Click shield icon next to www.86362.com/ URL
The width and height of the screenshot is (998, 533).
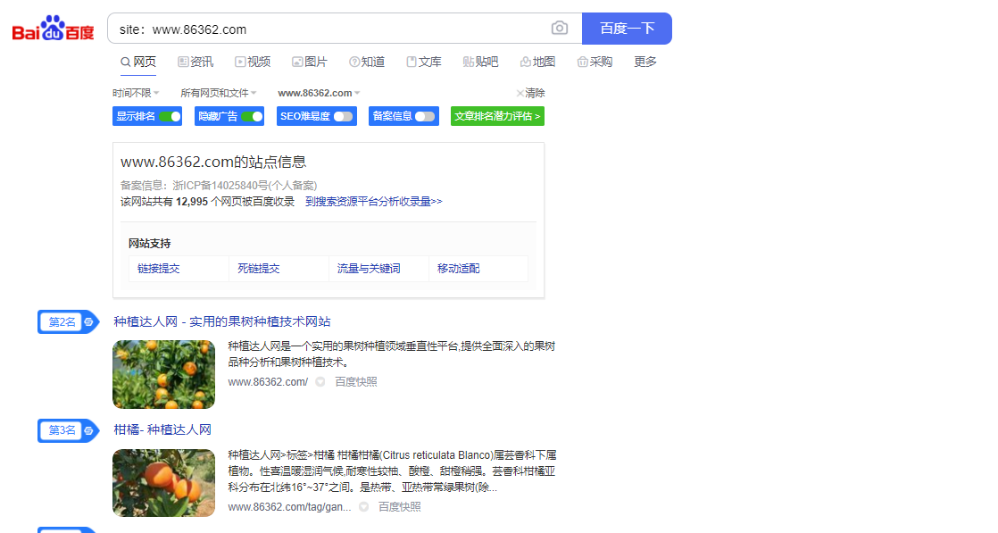(x=320, y=382)
